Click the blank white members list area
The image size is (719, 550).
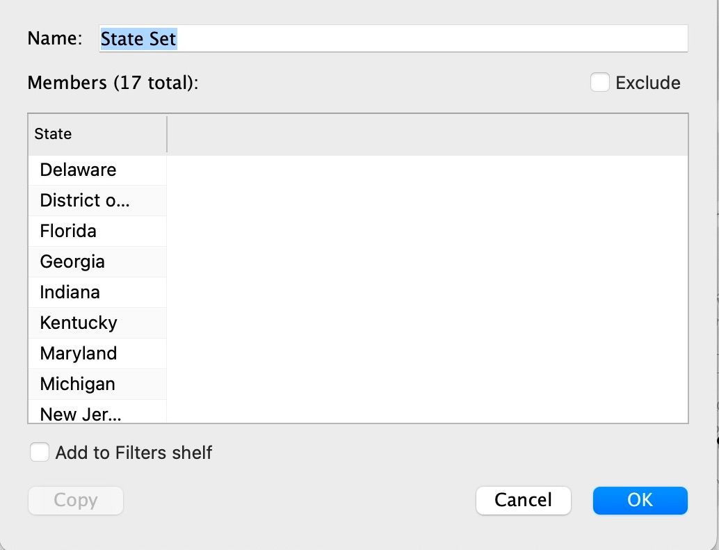(427, 288)
